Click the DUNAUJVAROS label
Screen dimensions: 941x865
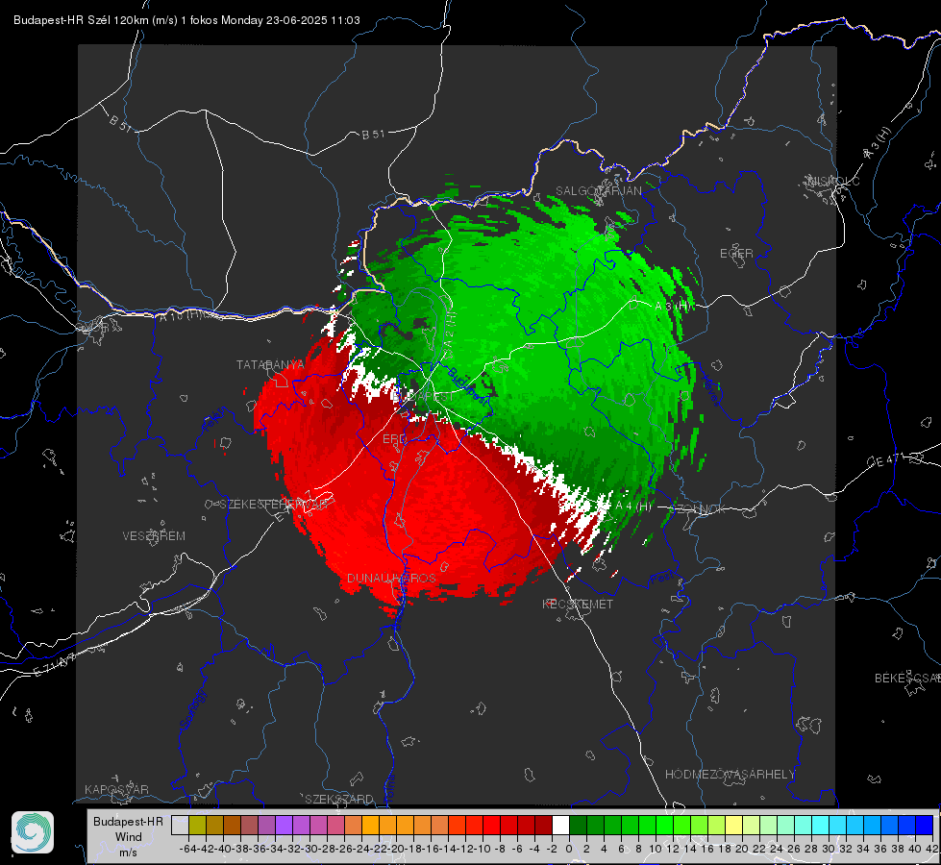point(391,578)
